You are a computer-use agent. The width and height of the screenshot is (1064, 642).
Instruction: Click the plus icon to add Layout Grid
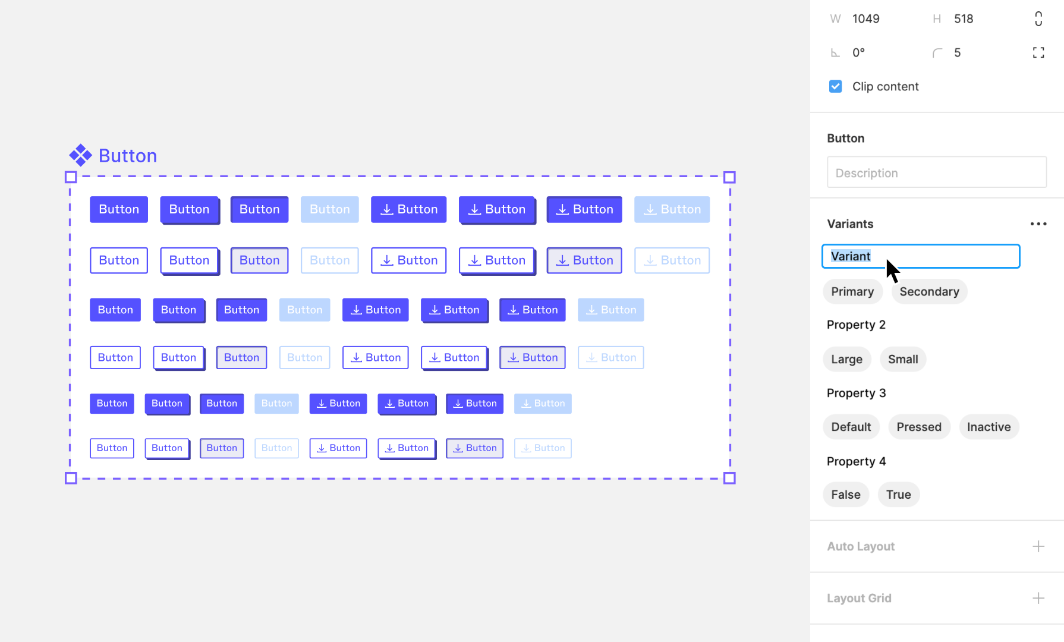[1038, 598]
